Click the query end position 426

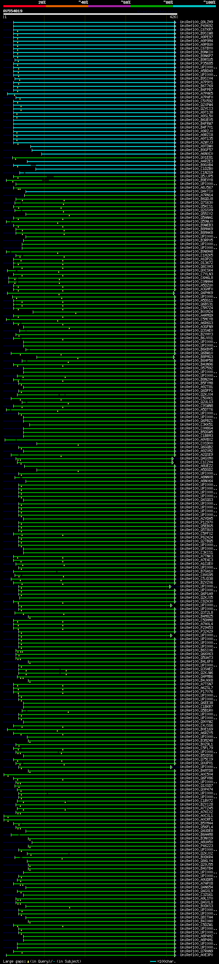(x=172, y=17)
